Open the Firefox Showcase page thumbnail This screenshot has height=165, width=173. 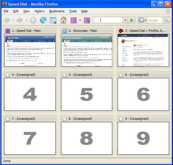[86, 50]
